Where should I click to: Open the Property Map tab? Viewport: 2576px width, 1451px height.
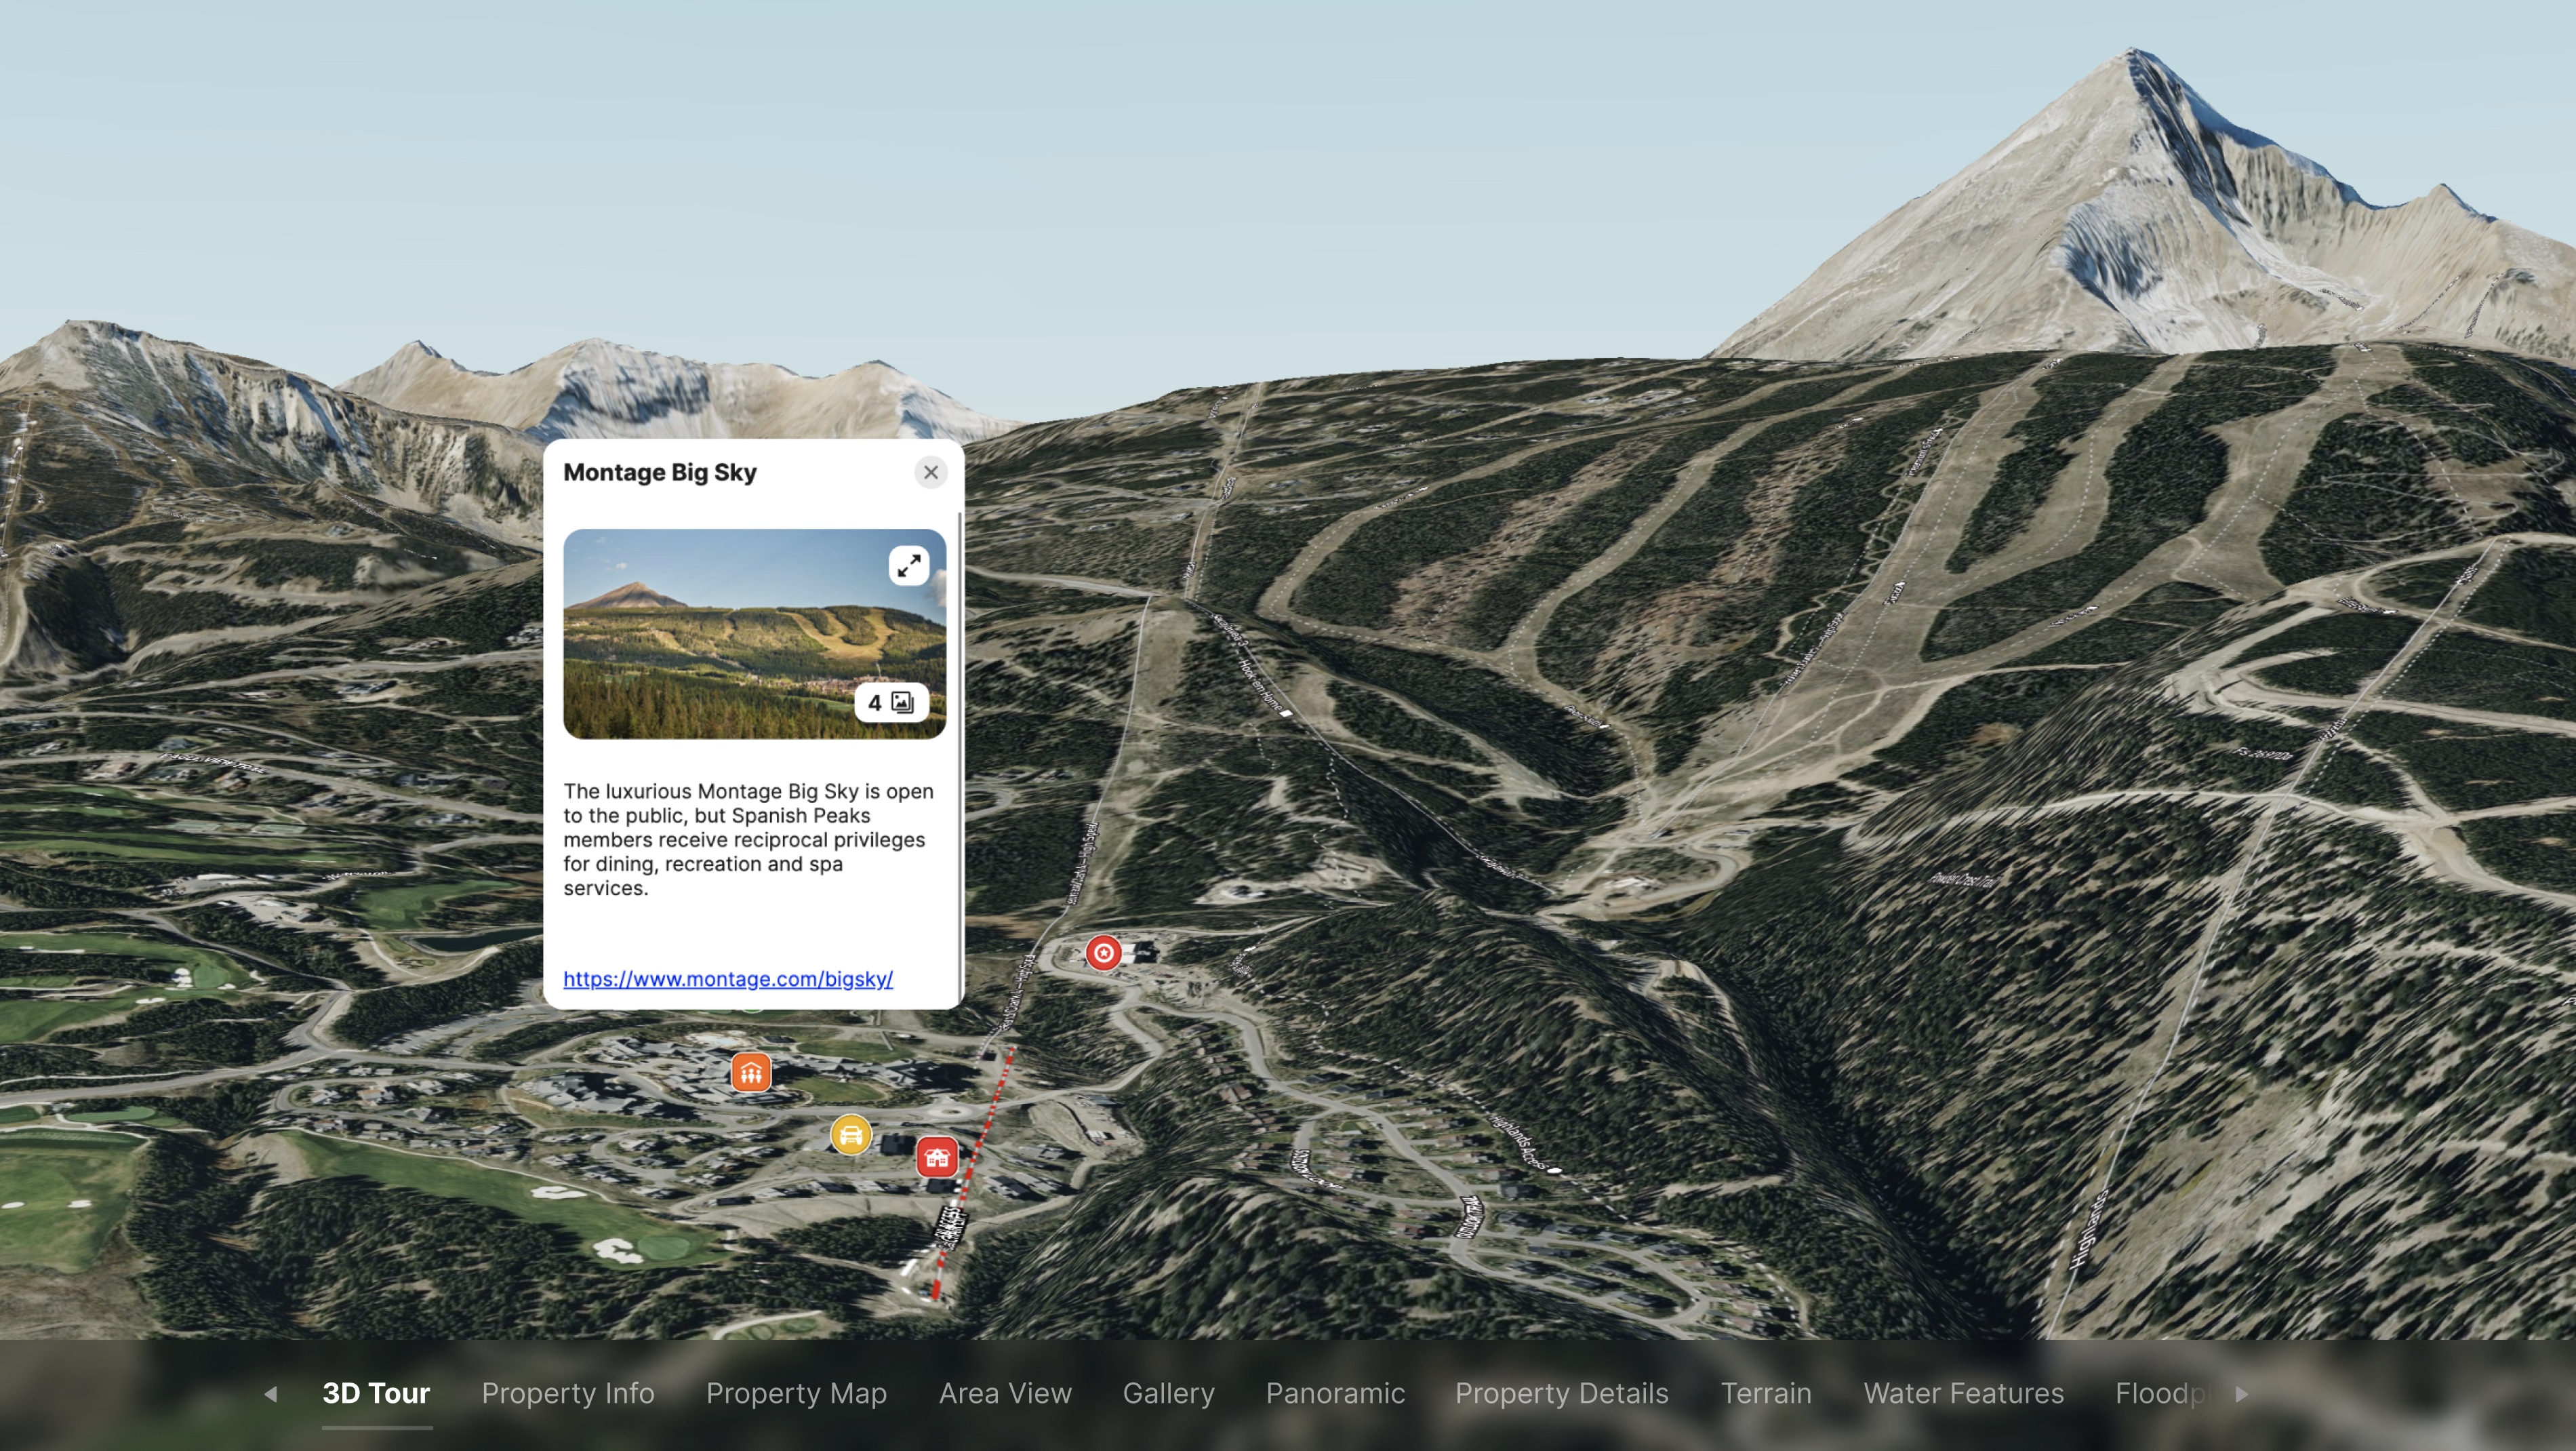coord(796,1394)
